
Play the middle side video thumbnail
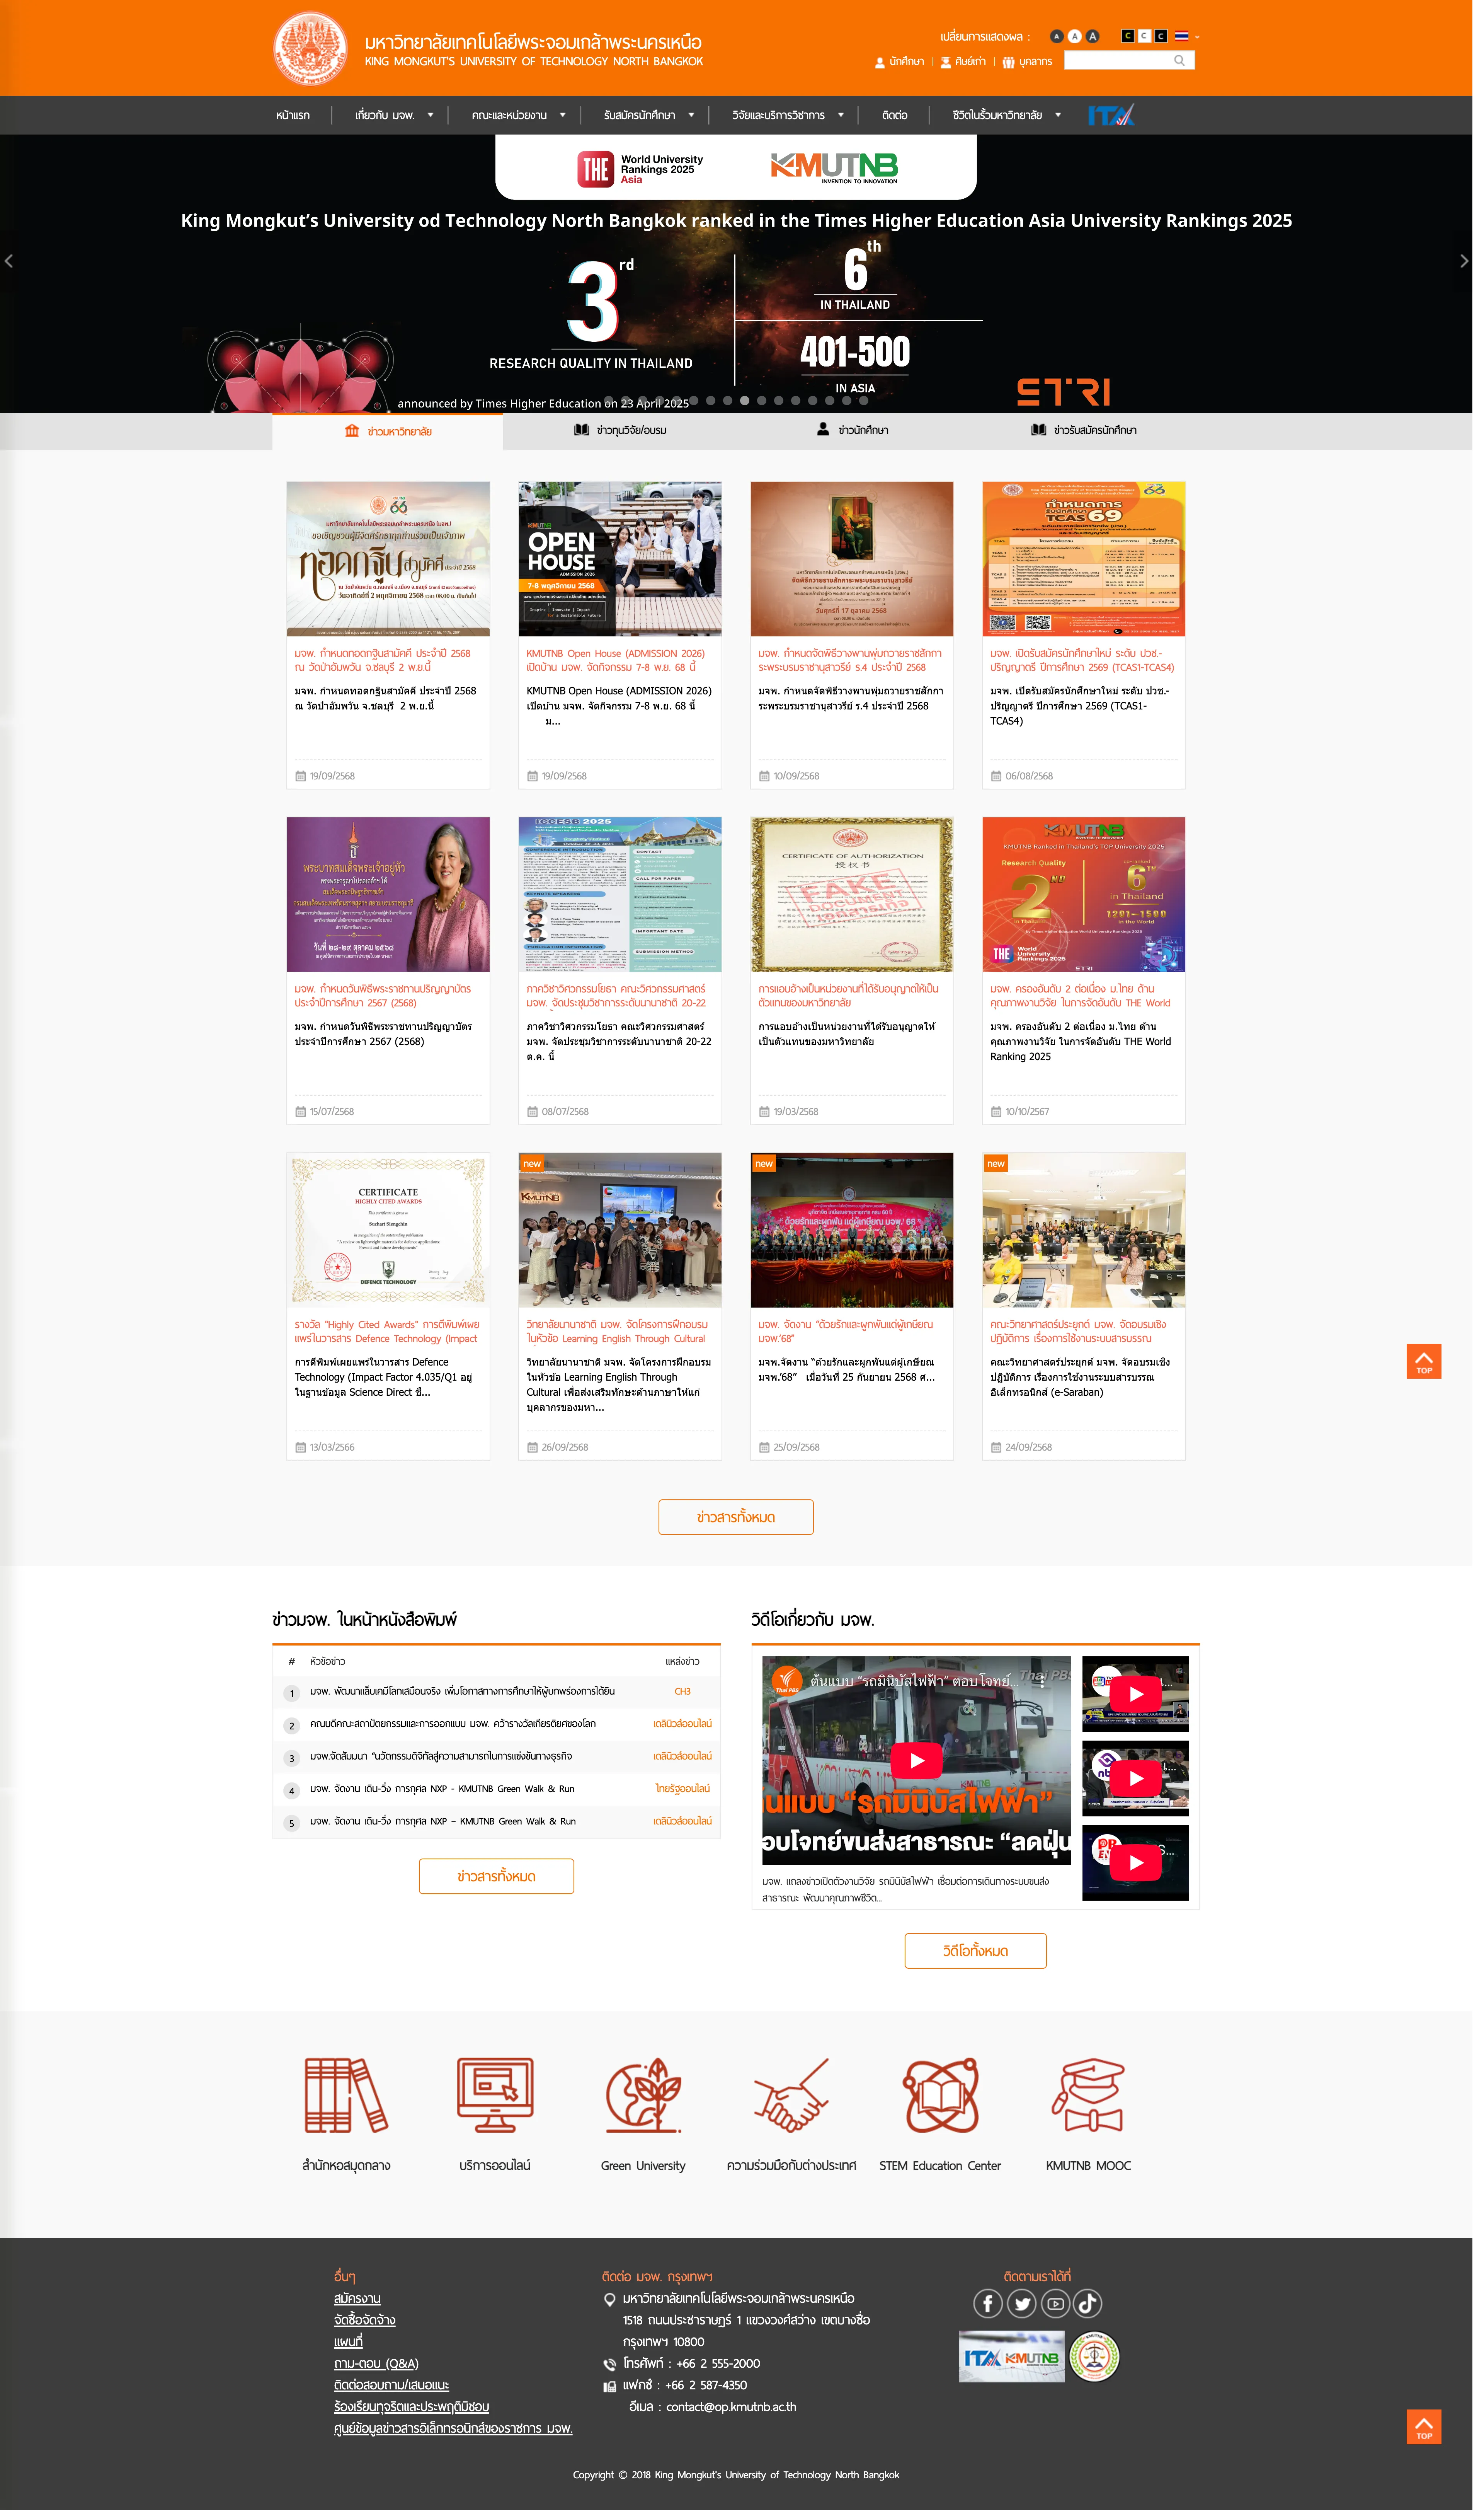1136,1779
